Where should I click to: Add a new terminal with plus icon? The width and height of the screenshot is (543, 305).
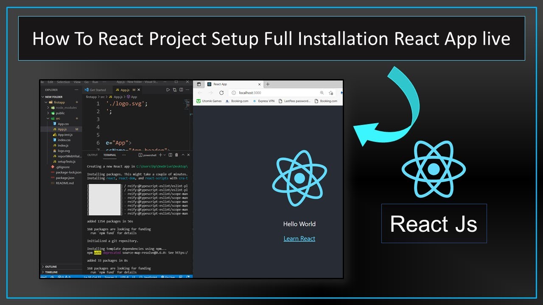coord(160,155)
